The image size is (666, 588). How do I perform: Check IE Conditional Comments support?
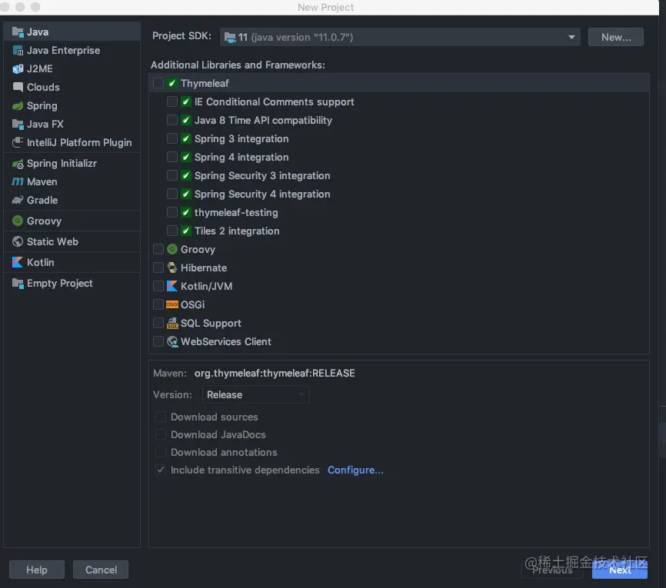tap(172, 102)
